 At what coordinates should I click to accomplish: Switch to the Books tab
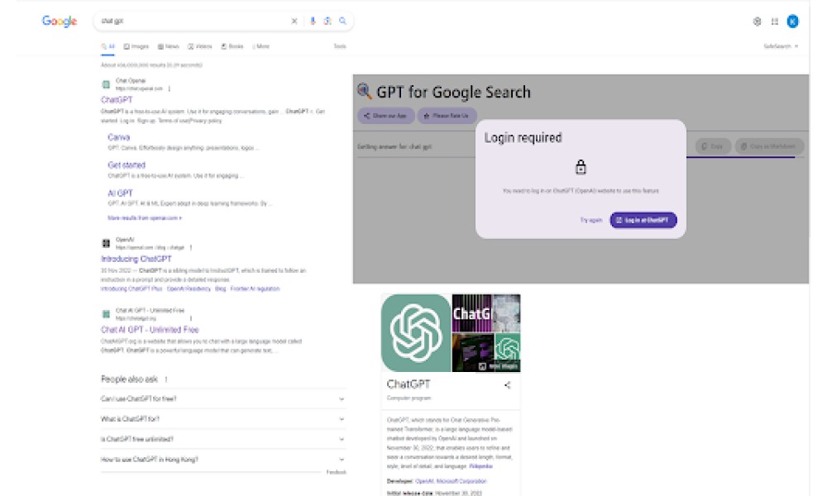[x=232, y=46]
